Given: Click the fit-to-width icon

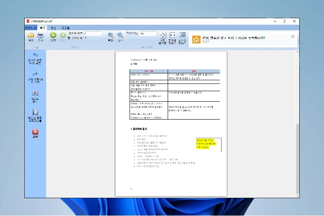Looking at the screenshot, I should [x=173, y=38].
